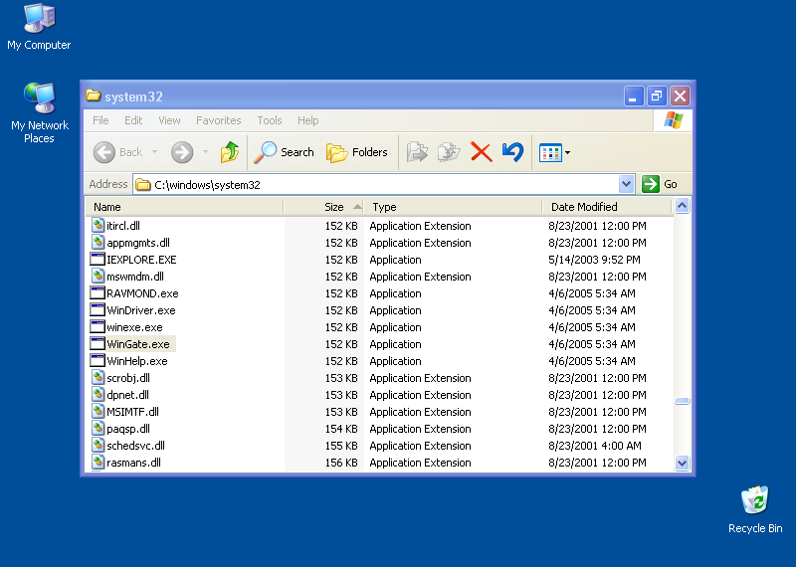Open My Network Places desktop icon
Screen dimensions: 796x567
[39, 112]
